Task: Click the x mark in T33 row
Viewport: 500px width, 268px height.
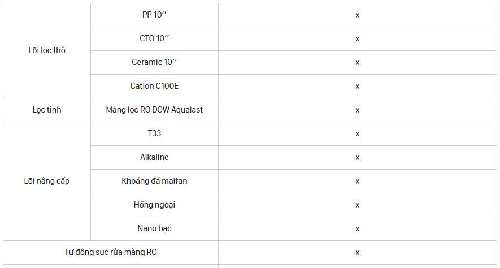Action: point(358,133)
